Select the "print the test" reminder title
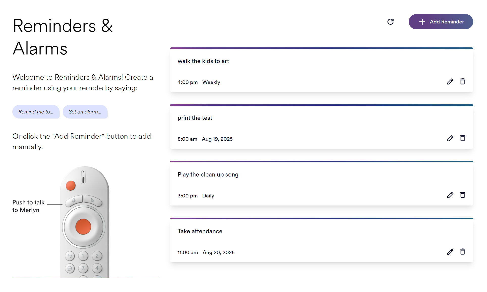Screen dimensions: 487x292 195,118
